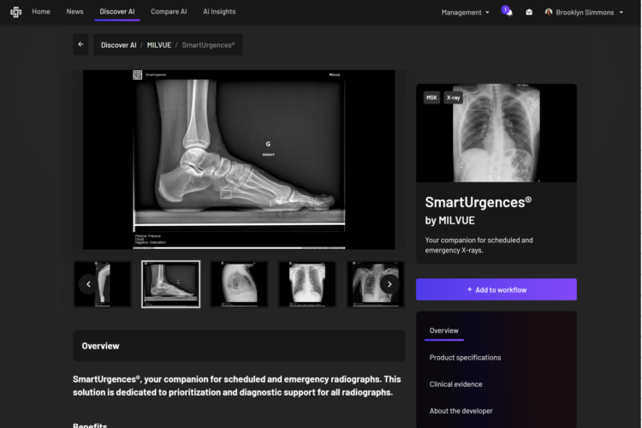
Task: Show next thumbnails with right chevron
Action: pos(389,284)
